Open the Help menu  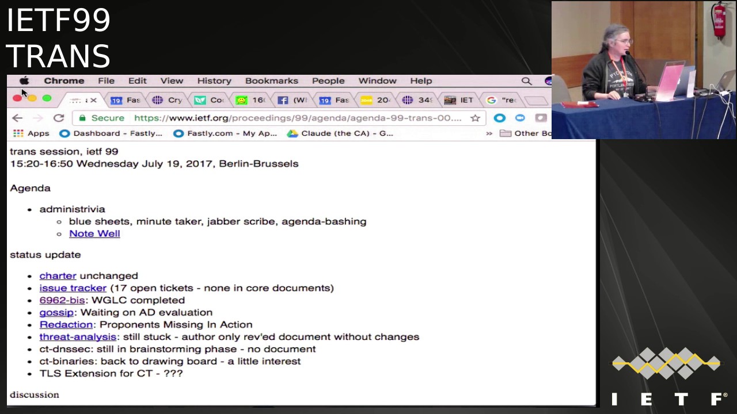click(x=421, y=81)
